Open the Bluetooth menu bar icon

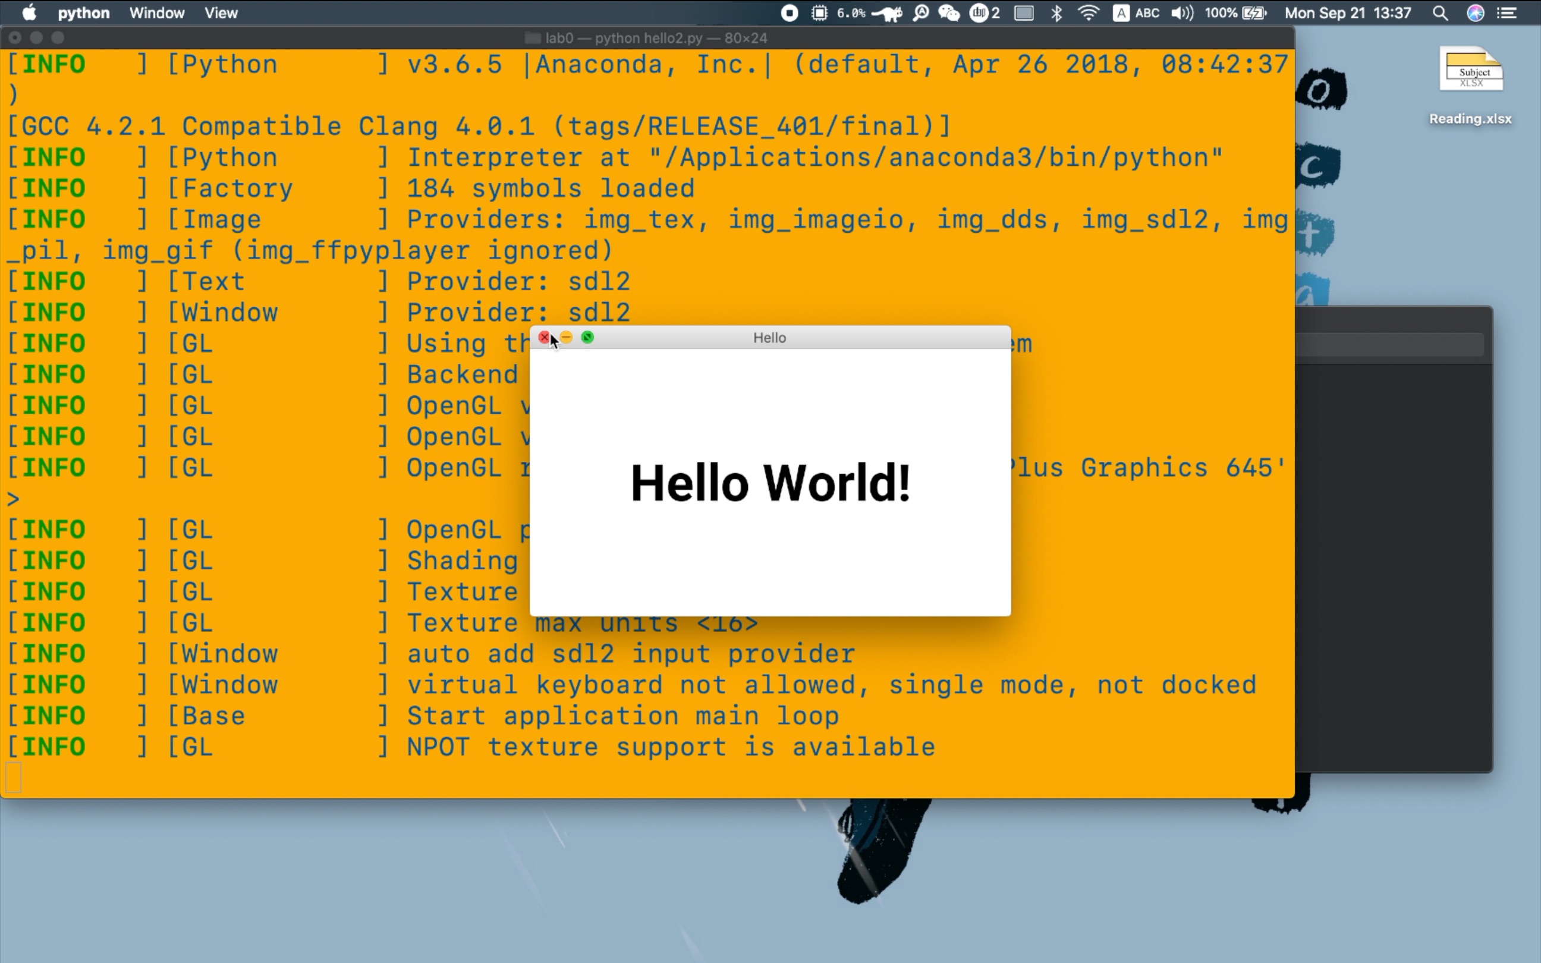[1056, 13]
